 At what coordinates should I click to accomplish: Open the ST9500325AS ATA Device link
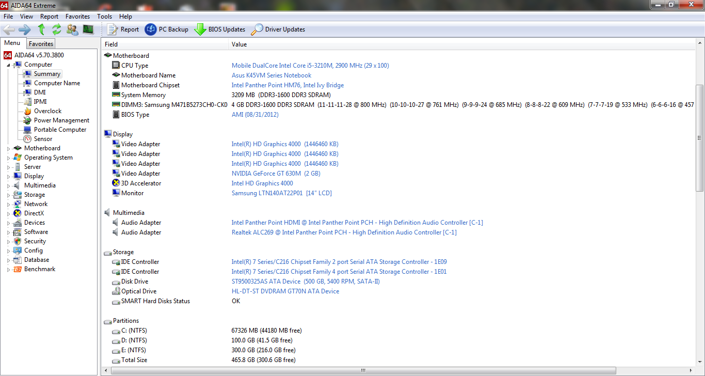[306, 281]
